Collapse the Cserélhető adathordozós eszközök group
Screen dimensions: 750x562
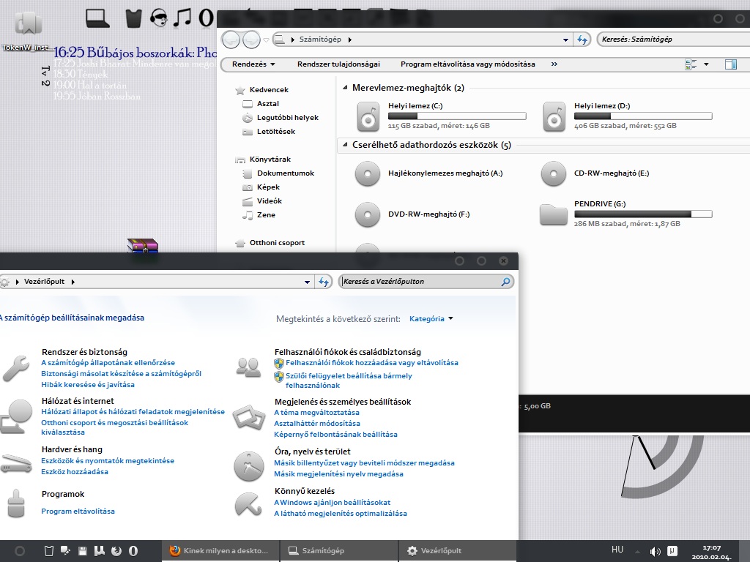[x=345, y=144]
